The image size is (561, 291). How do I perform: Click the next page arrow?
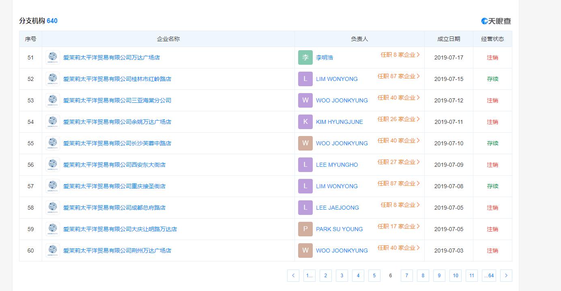coord(506,276)
